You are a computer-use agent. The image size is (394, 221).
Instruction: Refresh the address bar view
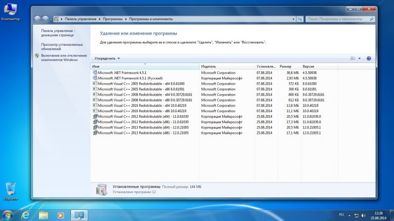pos(300,19)
